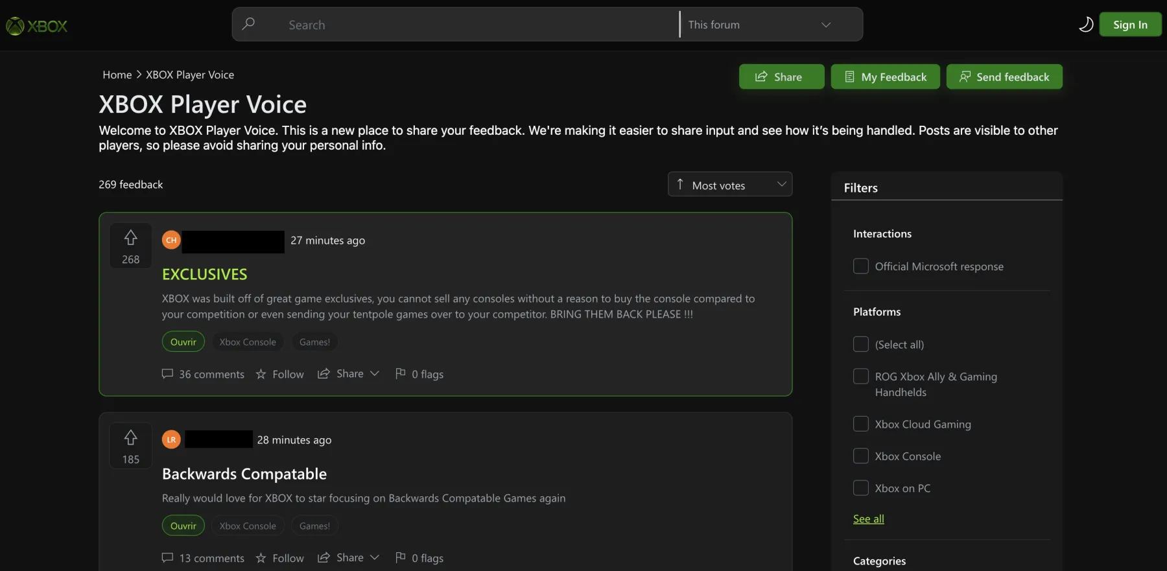1167x571 pixels.
Task: Click the search magnifier icon
Action: (248, 24)
